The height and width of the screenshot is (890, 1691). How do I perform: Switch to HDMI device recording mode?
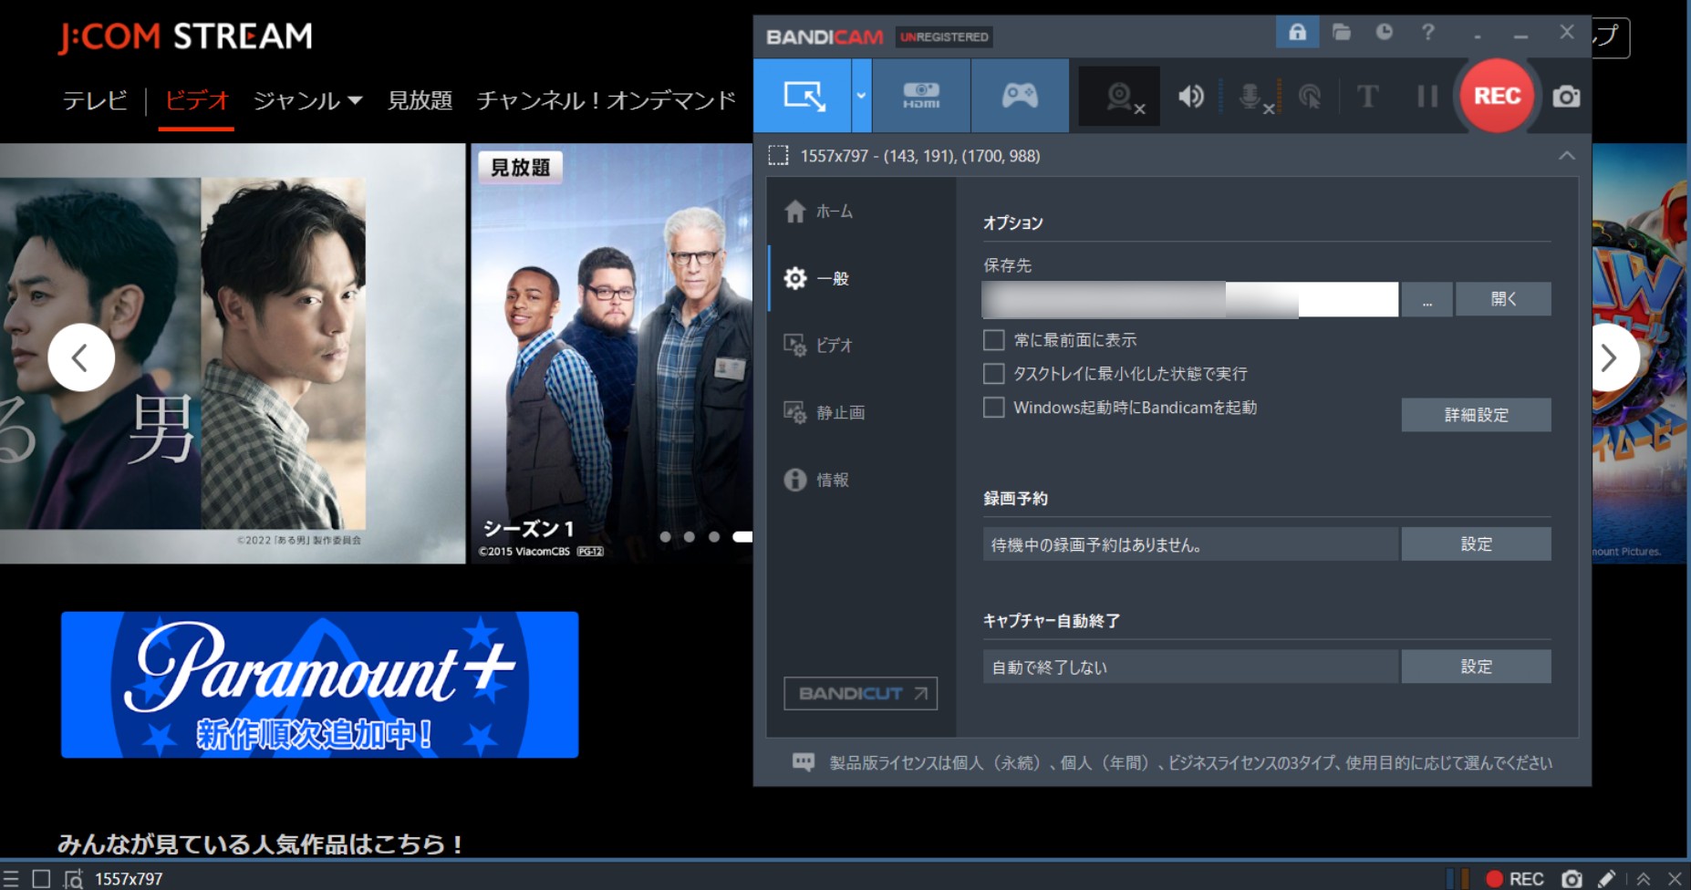(x=921, y=96)
